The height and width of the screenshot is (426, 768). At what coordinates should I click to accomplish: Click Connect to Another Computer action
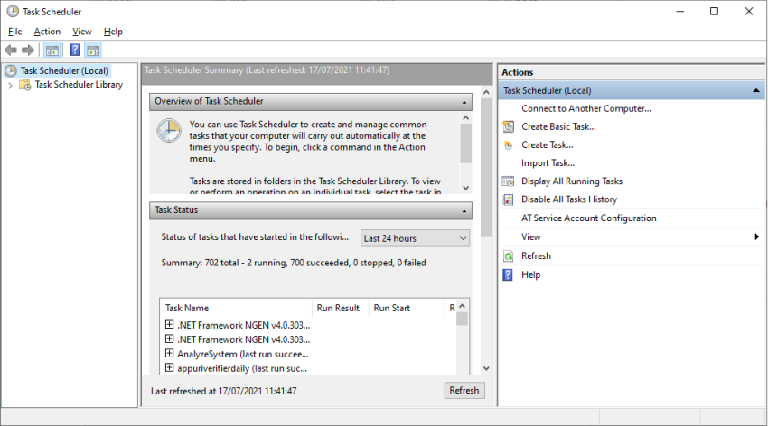click(x=586, y=108)
